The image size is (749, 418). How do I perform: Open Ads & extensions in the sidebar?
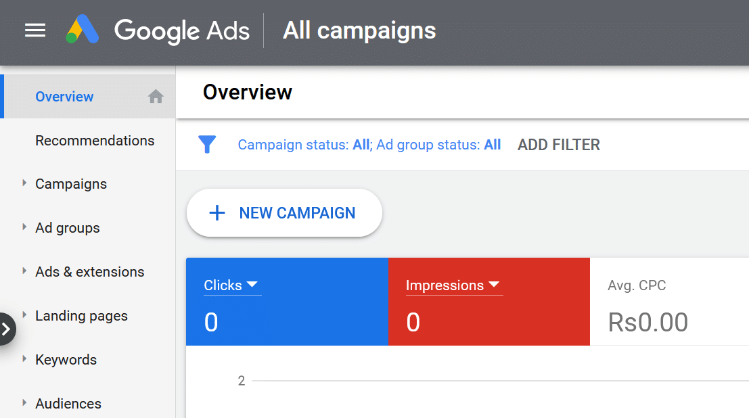point(90,272)
